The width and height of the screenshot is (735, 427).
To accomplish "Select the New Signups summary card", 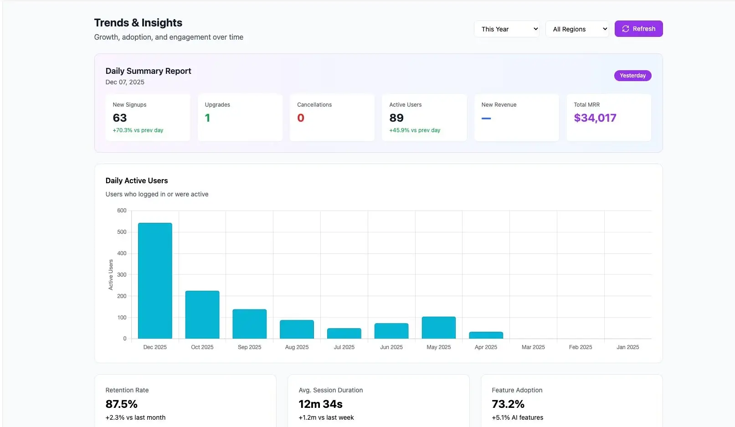I will tap(147, 117).
